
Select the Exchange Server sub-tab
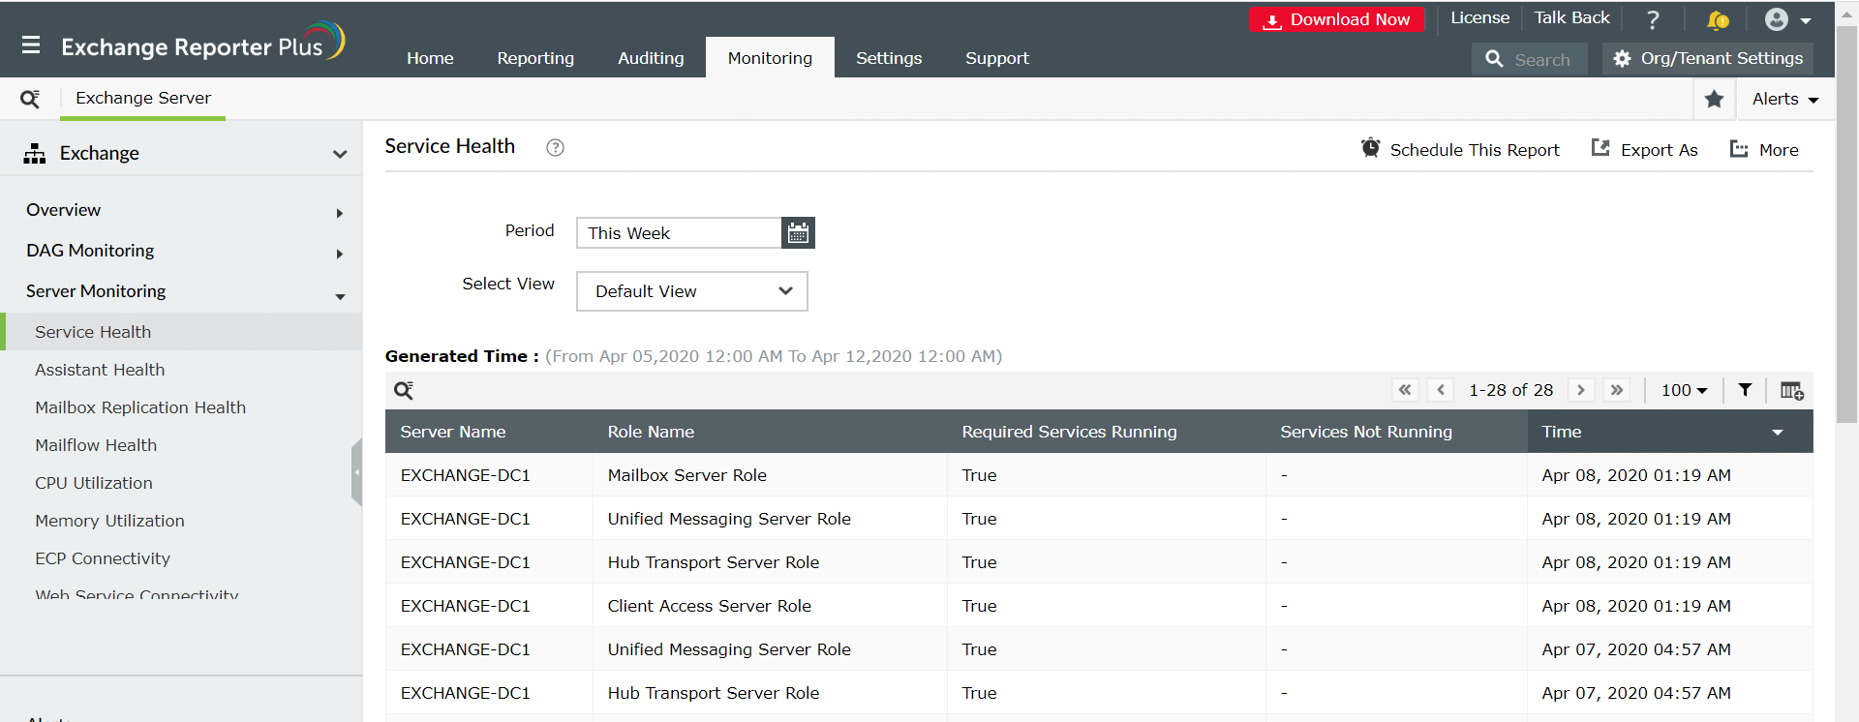[143, 98]
